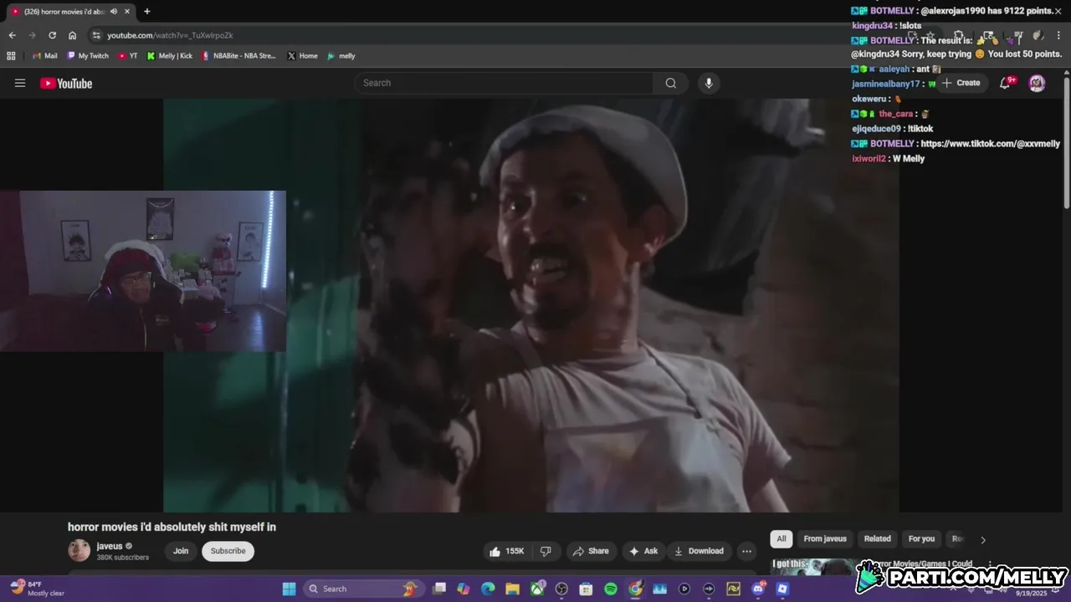This screenshot has height=602, width=1071.
Task: Click the Create button
Action: 961,83
